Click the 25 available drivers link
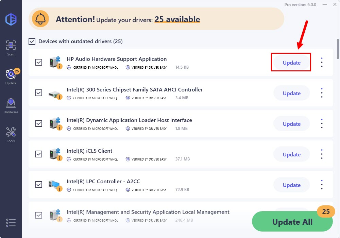The width and height of the screenshot is (340, 238). pos(177,19)
